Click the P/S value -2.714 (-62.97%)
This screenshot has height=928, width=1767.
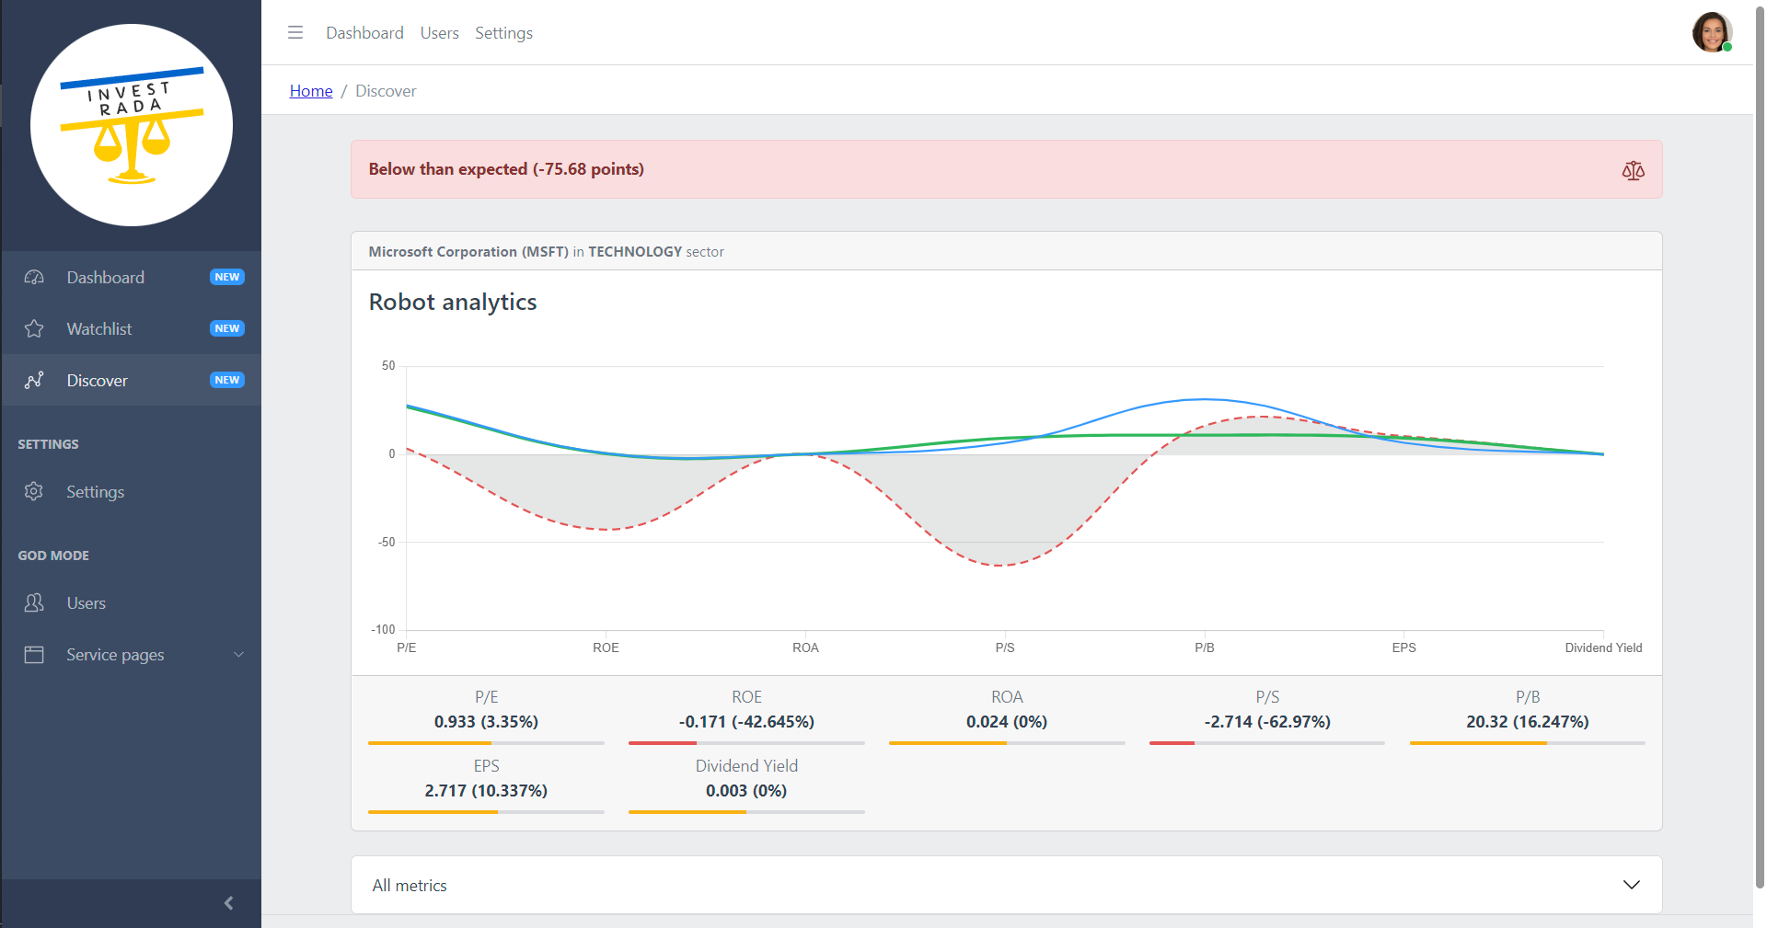(x=1267, y=722)
